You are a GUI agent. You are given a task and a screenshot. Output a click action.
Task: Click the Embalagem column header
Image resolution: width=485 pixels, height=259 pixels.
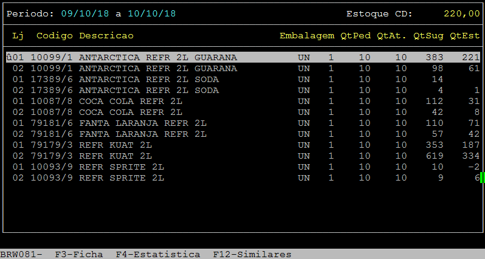pyautogui.click(x=307, y=36)
